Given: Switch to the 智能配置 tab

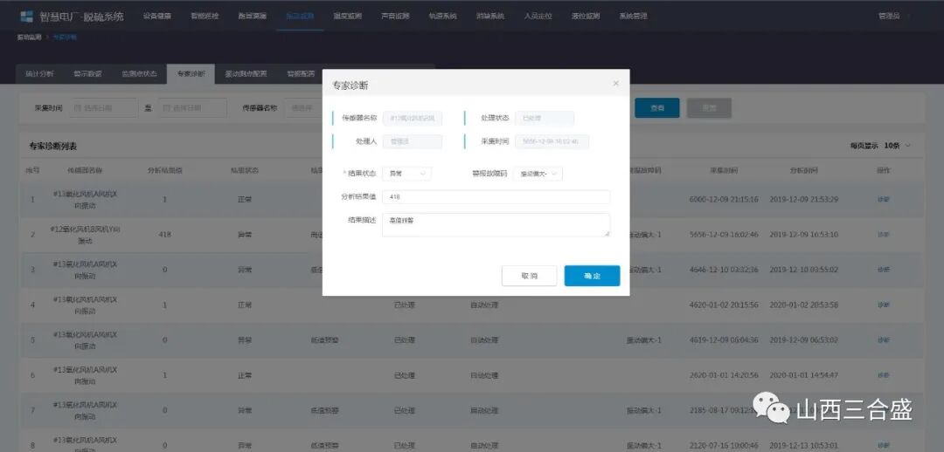Looking at the screenshot, I should coord(301,74).
